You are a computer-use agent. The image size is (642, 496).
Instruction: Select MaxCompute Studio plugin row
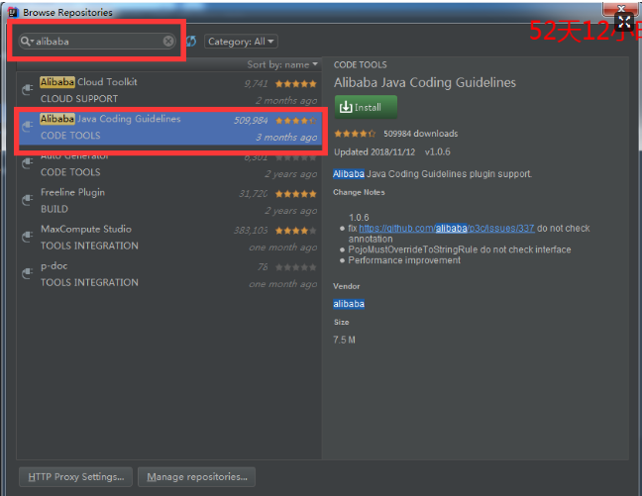(x=168, y=238)
